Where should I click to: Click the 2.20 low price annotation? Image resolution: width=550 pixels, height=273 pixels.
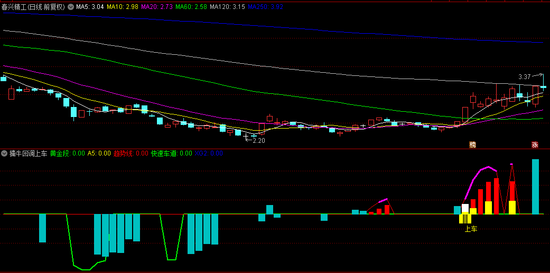coord(259,141)
